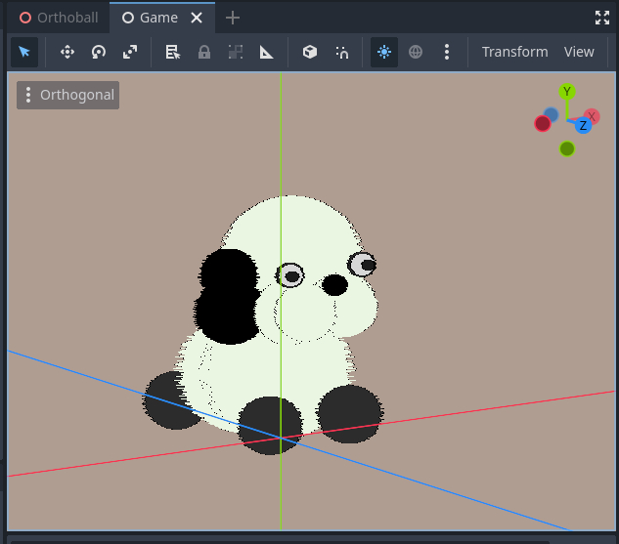The image size is (619, 544).
Task: Toggle the preview sunlight button
Action: coord(384,52)
